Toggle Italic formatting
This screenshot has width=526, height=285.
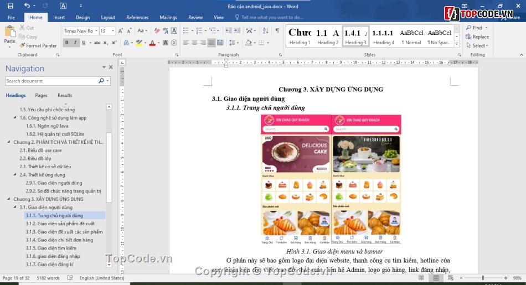[x=75, y=43]
